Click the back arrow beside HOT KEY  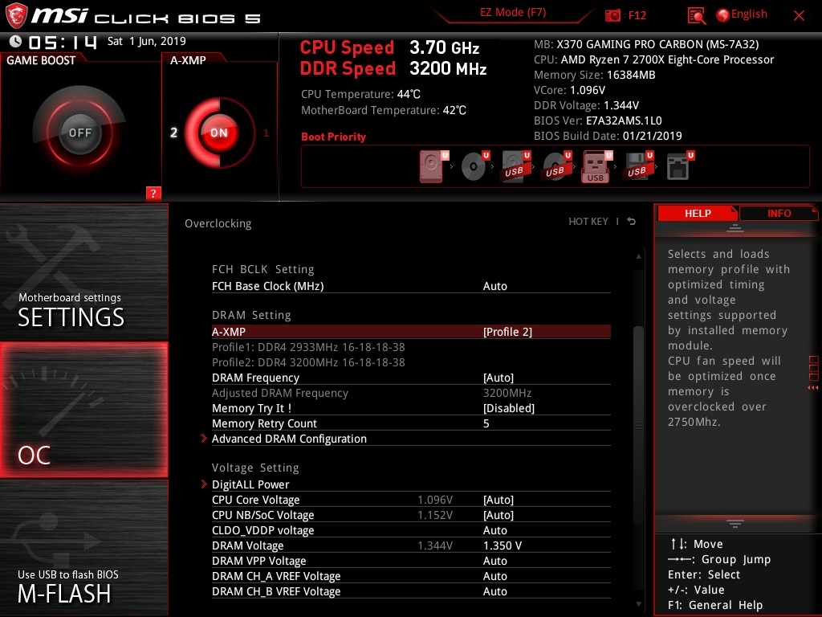click(x=631, y=222)
